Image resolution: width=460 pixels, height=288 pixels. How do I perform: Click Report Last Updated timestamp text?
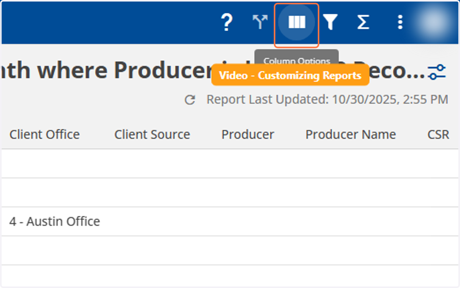coord(327,100)
